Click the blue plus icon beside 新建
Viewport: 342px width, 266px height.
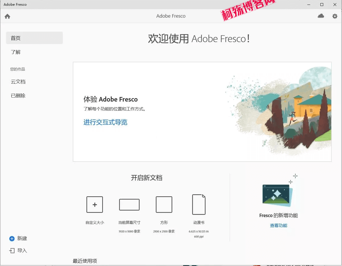pyautogui.click(x=12, y=239)
